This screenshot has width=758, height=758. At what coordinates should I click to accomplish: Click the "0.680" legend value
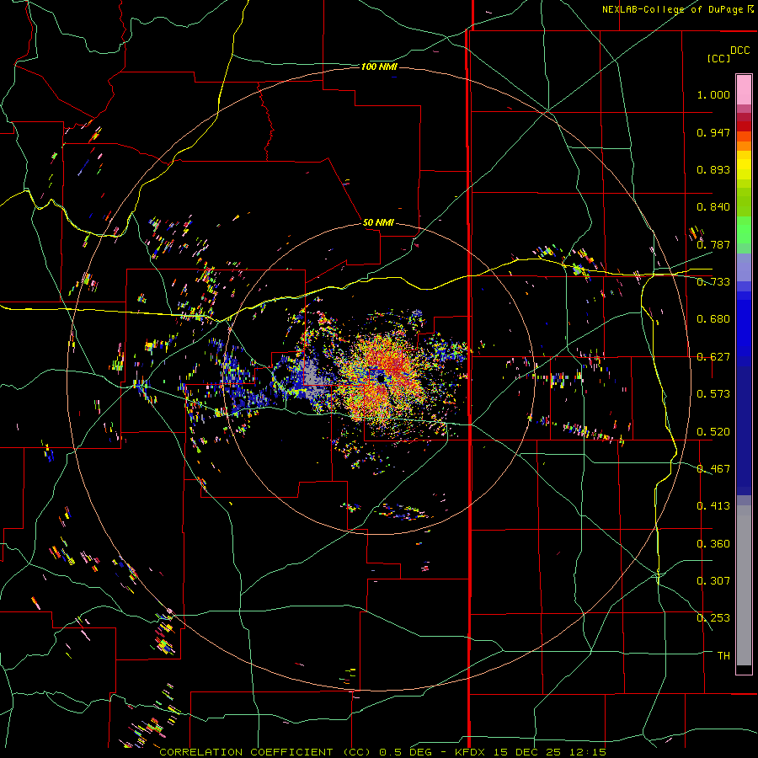click(x=713, y=319)
